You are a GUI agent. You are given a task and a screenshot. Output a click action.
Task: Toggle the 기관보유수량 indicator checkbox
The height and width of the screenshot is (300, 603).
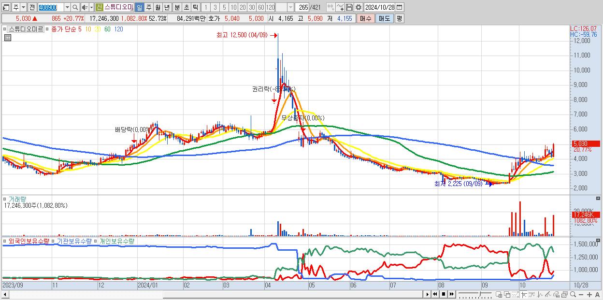(54, 241)
